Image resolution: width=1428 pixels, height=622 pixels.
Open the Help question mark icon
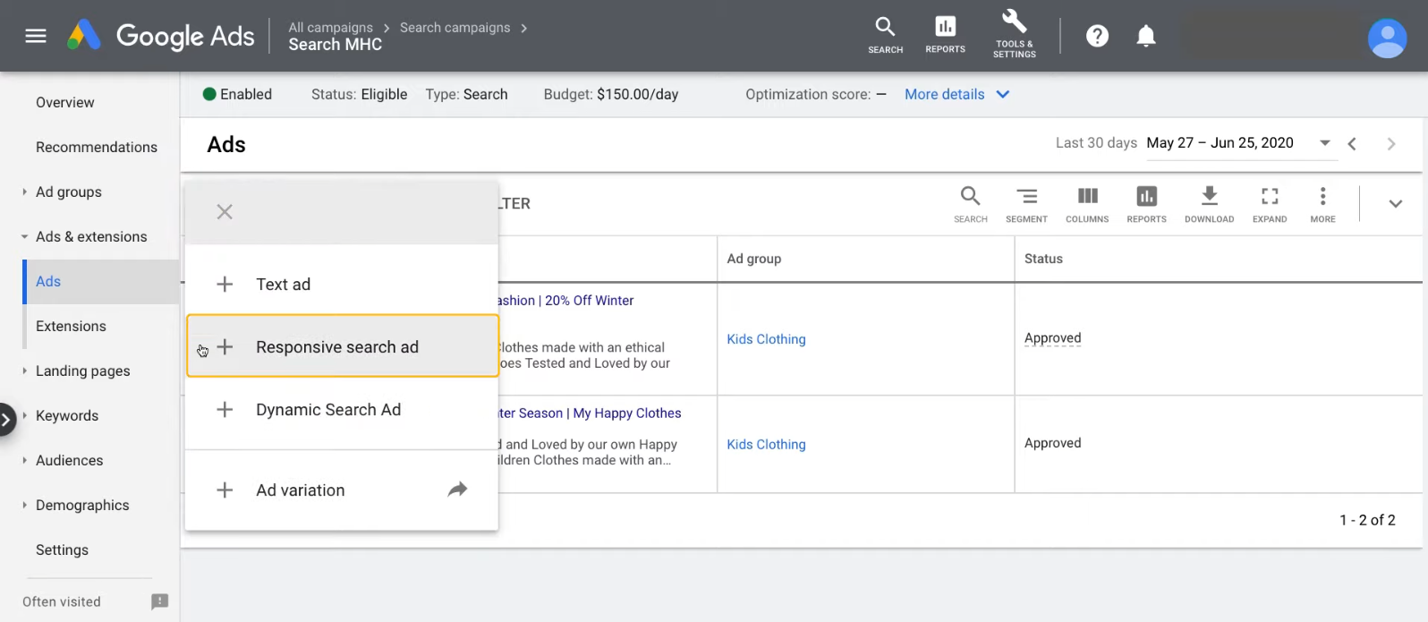pyautogui.click(x=1097, y=36)
